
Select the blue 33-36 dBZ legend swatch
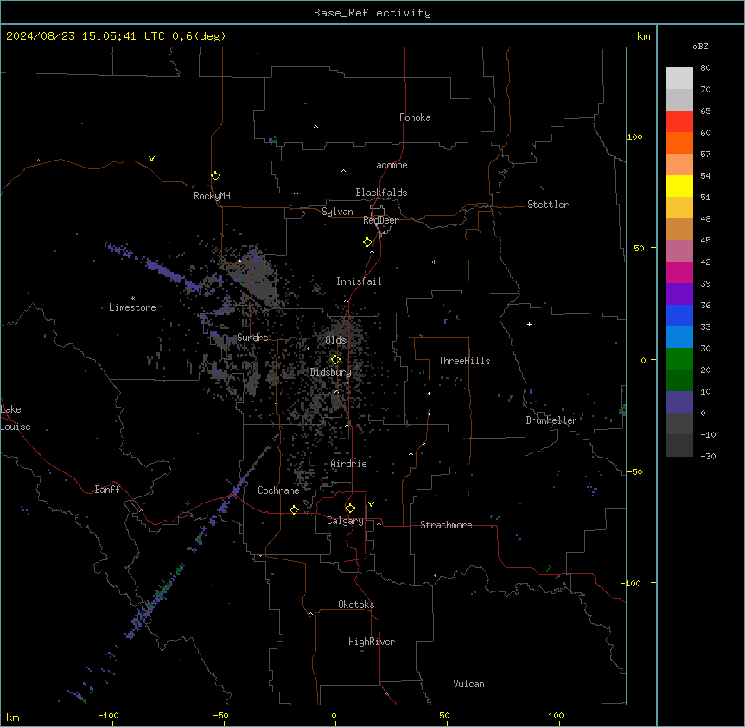click(679, 315)
